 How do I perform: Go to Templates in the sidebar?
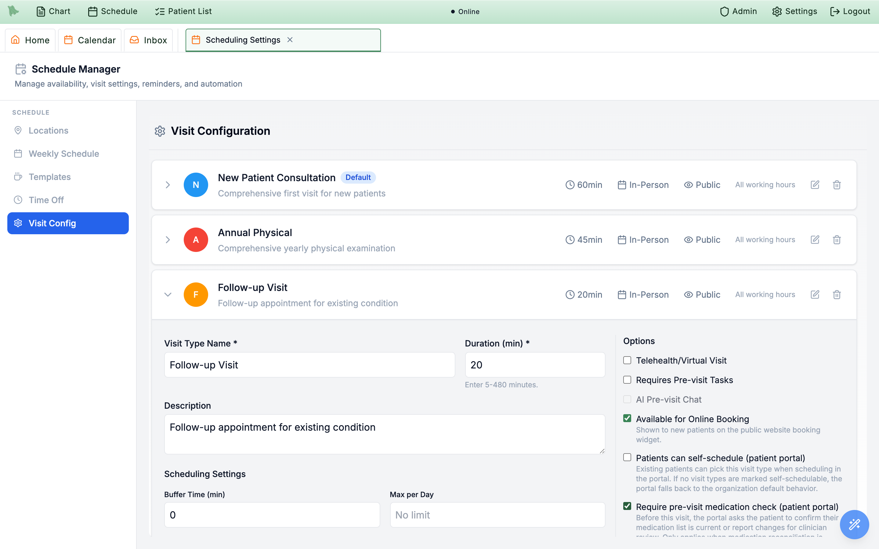(x=68, y=177)
